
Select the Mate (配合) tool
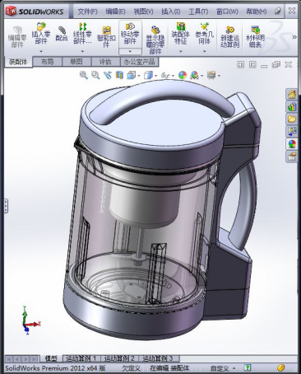click(x=62, y=34)
